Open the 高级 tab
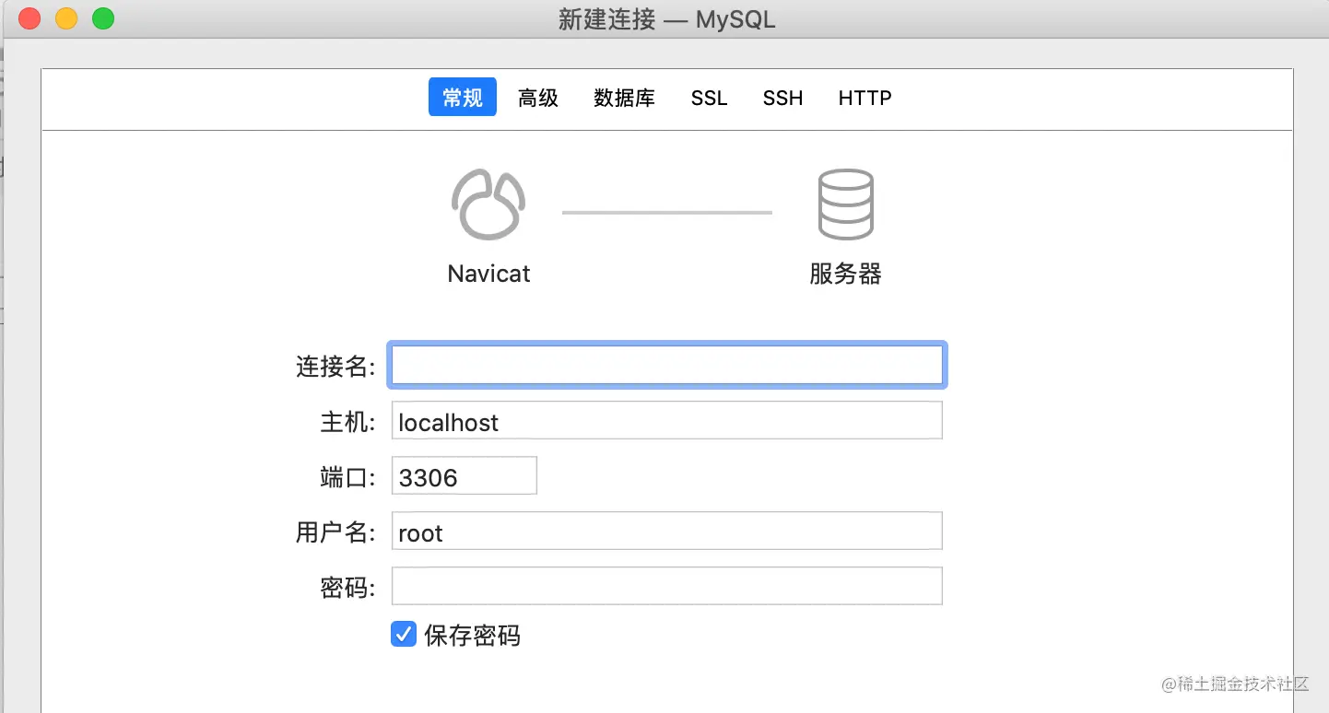This screenshot has width=1329, height=713. pyautogui.click(x=537, y=98)
